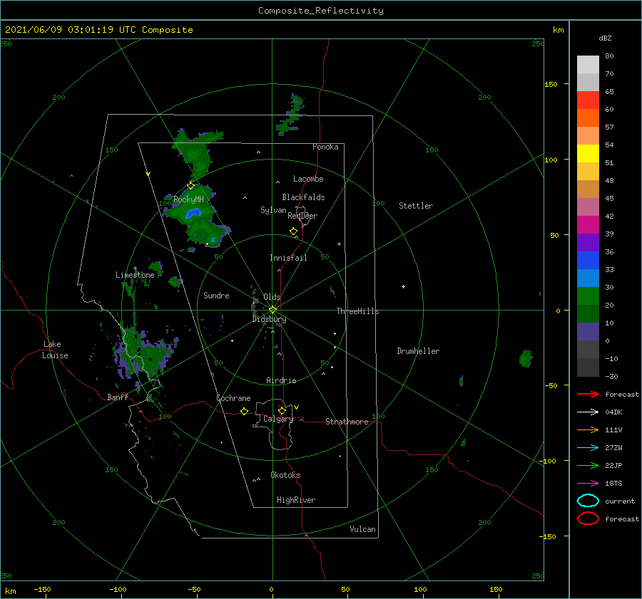Select the magenta 18TS arrow legend entry
Screen dimensions: 642x599
click(588, 484)
